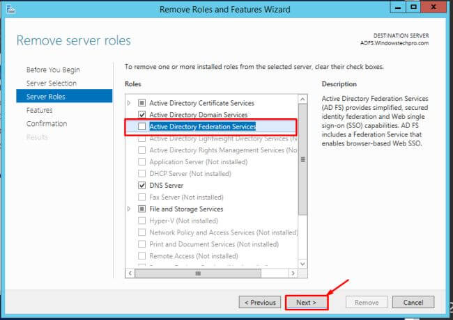Viewport: 453px width, 320px height.
Task: Maximize the wizard window
Action: click(413, 7)
